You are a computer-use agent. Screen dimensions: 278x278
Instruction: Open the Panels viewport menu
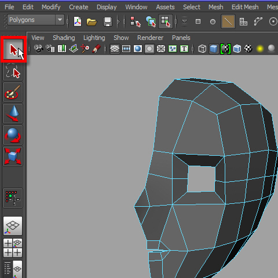181,38
